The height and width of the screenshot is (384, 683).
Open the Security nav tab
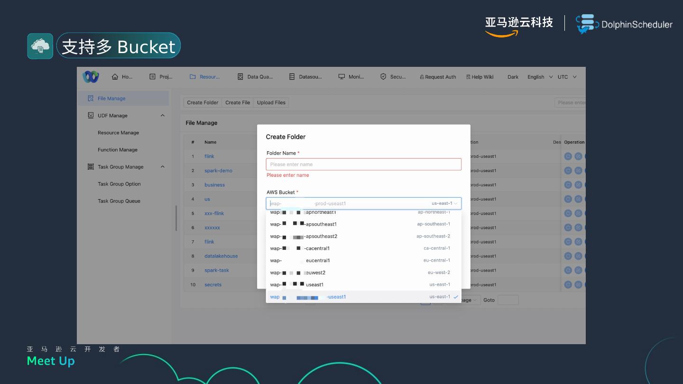[393, 77]
